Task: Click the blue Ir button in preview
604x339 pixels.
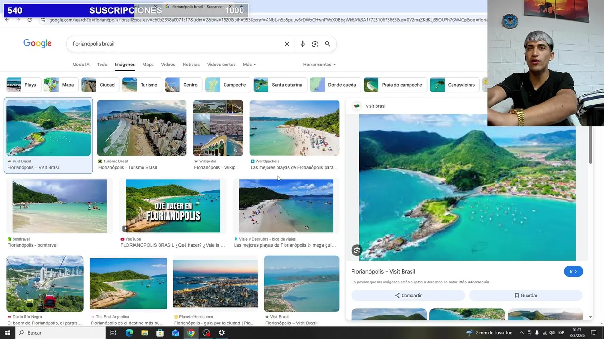Action: (x=573, y=272)
